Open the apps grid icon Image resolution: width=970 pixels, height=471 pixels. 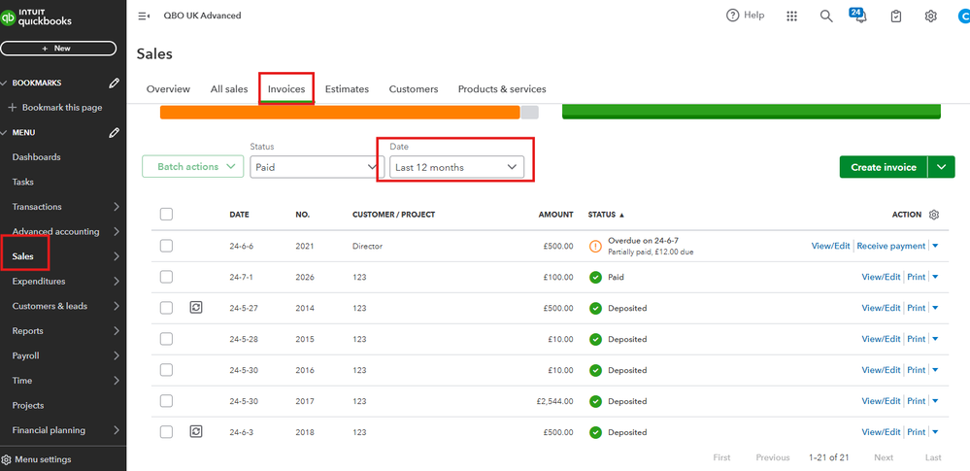point(791,17)
